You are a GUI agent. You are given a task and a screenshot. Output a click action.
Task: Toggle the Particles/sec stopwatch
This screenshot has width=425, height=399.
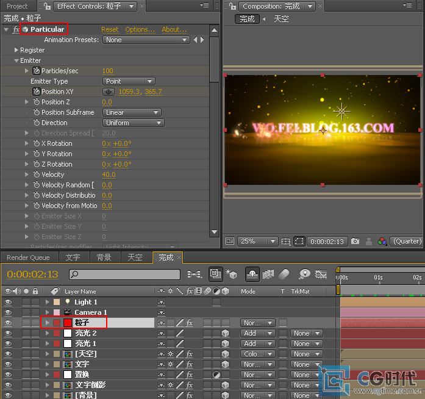coord(37,71)
